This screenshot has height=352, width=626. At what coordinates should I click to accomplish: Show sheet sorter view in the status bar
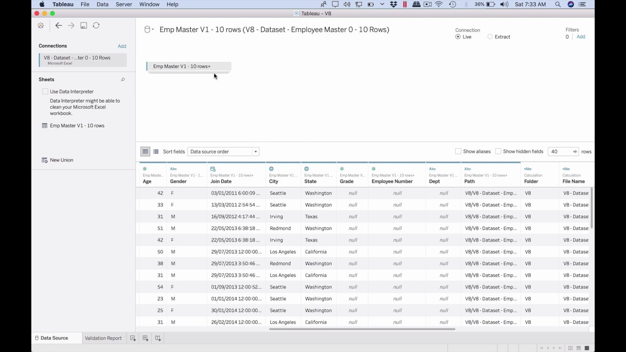pos(570,348)
